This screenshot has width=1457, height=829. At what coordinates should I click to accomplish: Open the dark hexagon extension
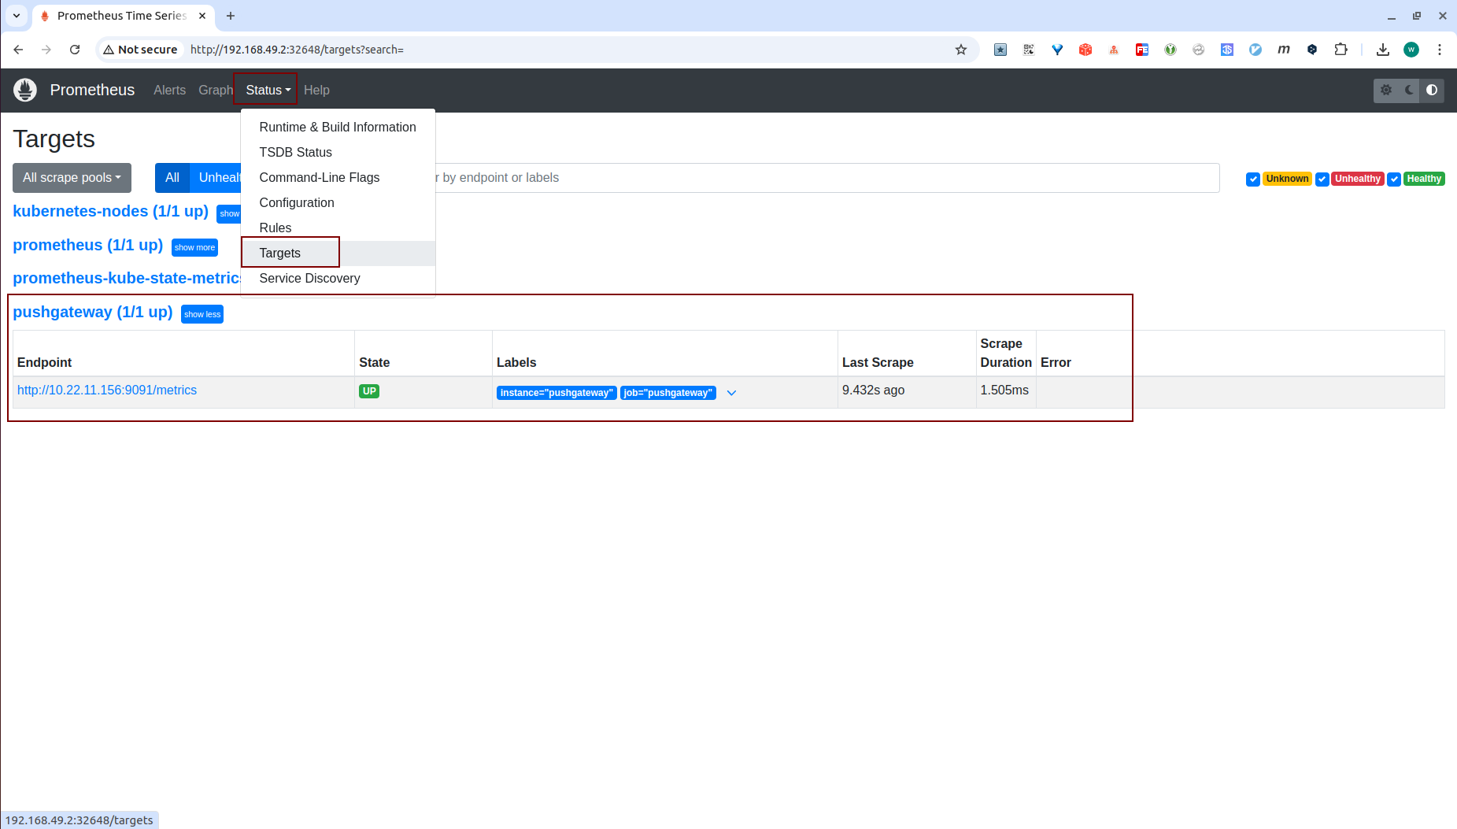1312,50
